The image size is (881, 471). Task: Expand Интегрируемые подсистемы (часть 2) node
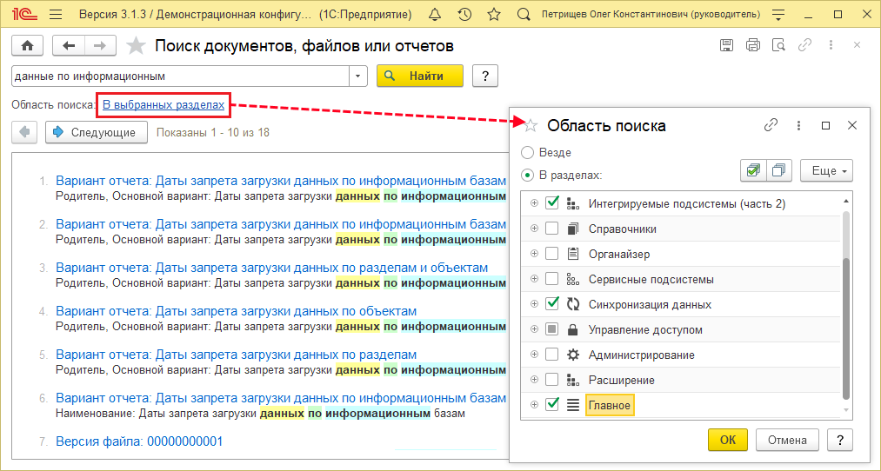[x=534, y=203]
